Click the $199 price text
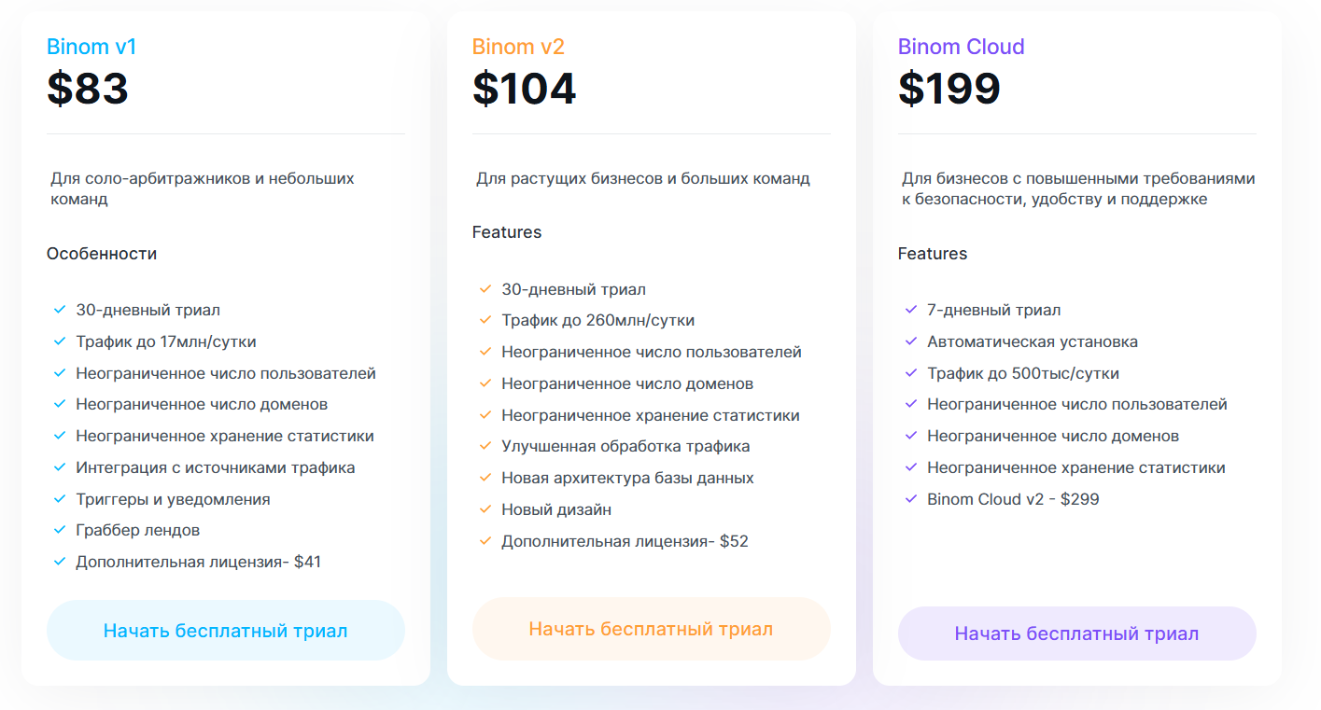 pyautogui.click(x=949, y=89)
